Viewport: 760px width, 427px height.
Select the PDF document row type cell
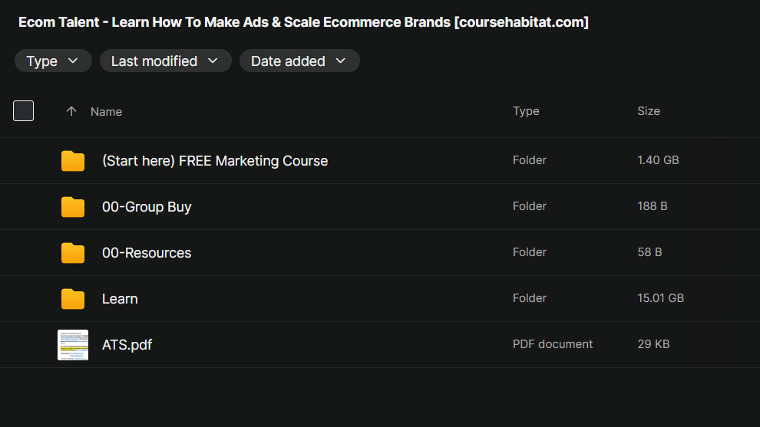553,344
